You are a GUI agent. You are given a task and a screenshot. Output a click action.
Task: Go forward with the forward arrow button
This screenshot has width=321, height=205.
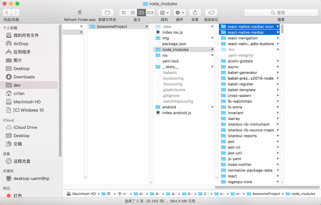pos(15,13)
